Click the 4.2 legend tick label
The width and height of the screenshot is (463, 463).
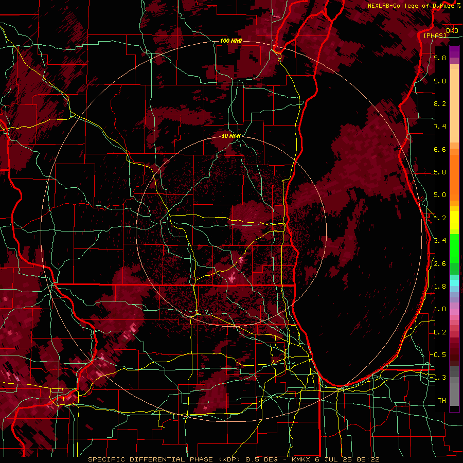tap(440, 218)
